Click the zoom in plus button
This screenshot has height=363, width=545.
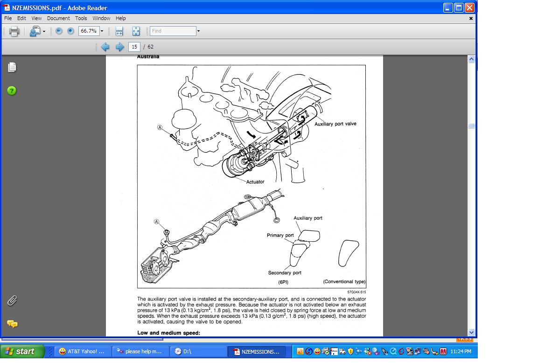[x=70, y=31]
